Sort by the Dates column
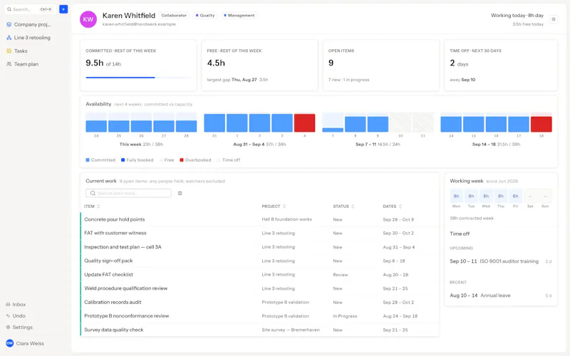 pos(393,206)
